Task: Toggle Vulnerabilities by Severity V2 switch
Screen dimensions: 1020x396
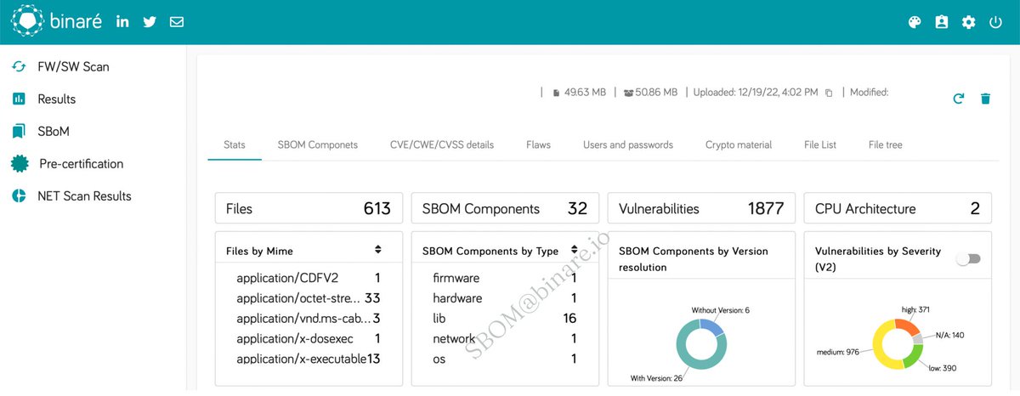Action: coord(968,258)
